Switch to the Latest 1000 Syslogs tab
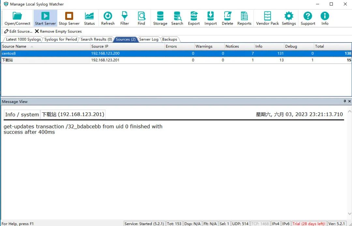This screenshot has height=226, width=352. [x=23, y=40]
